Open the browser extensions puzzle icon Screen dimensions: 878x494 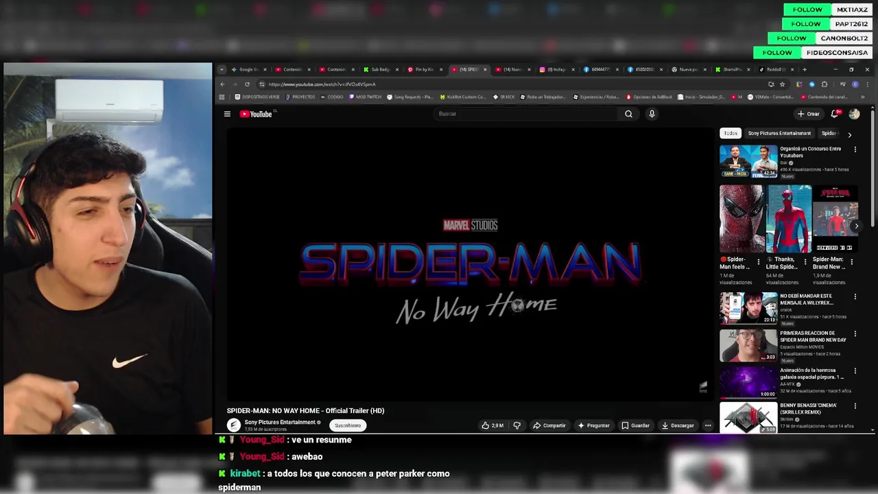point(824,84)
